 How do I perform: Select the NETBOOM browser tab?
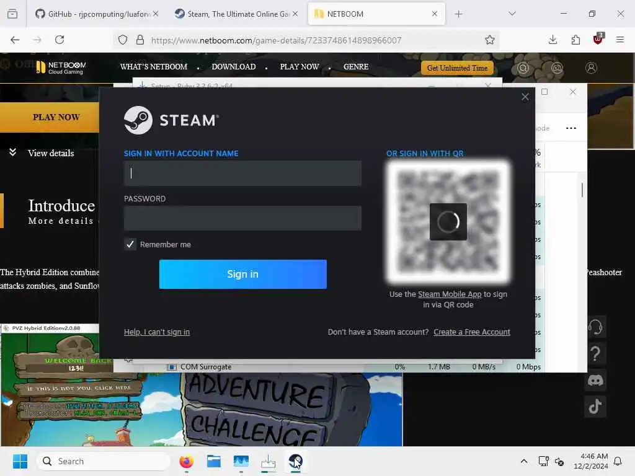(x=376, y=14)
